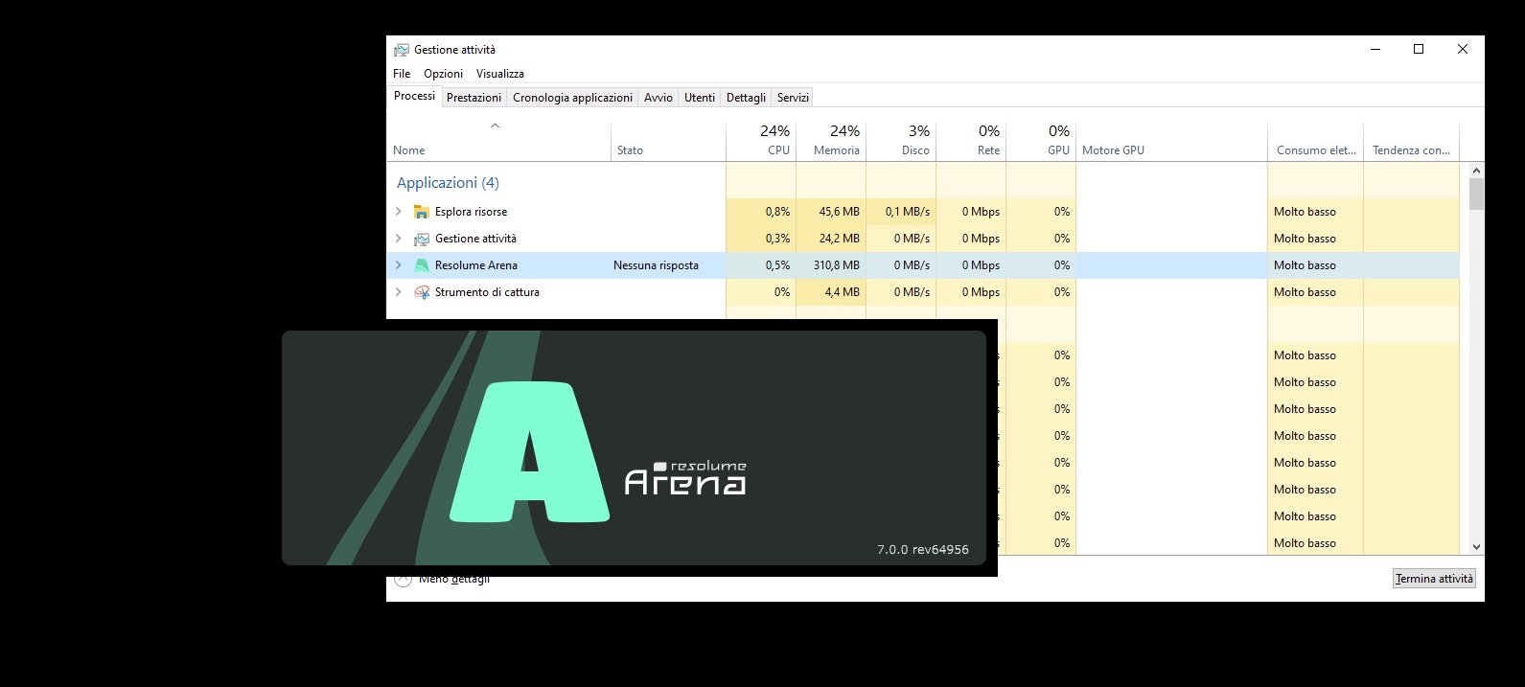Open the Opzioni menu
This screenshot has height=687, width=1525.
(443, 74)
